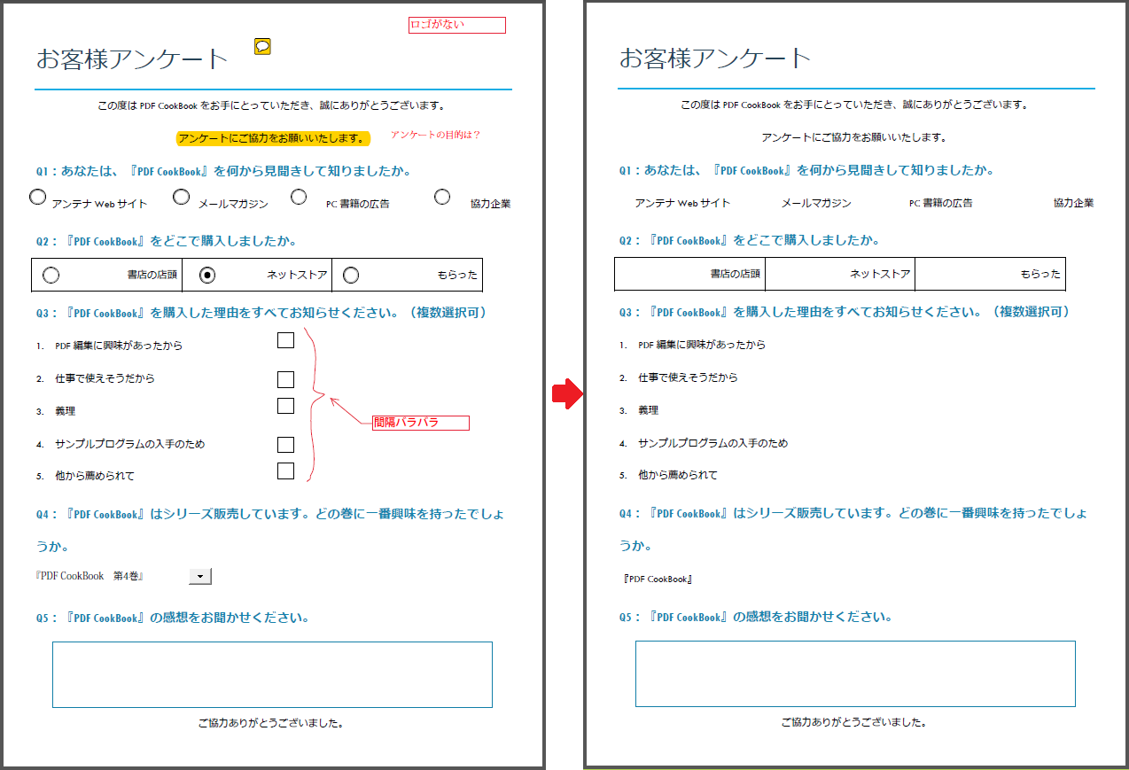Select the メールマガジン radio button

click(x=181, y=196)
